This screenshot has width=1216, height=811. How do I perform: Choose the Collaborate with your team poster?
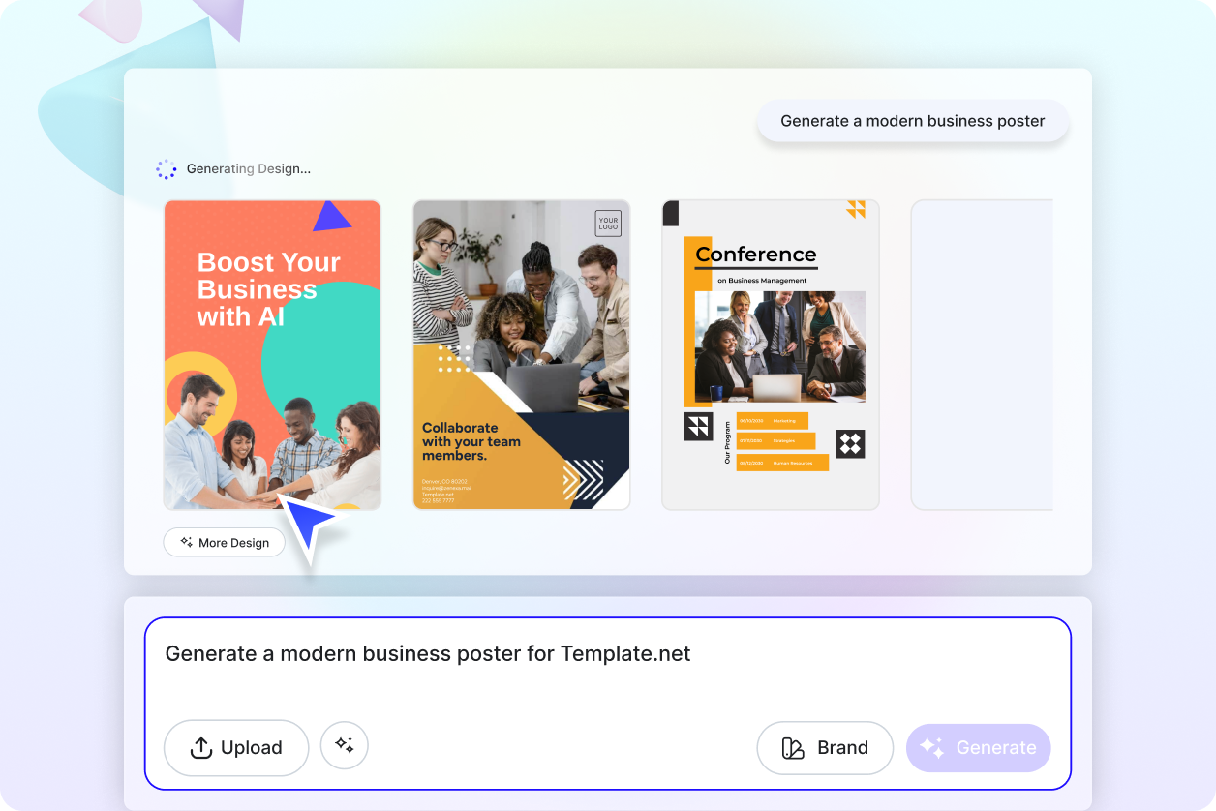521,354
